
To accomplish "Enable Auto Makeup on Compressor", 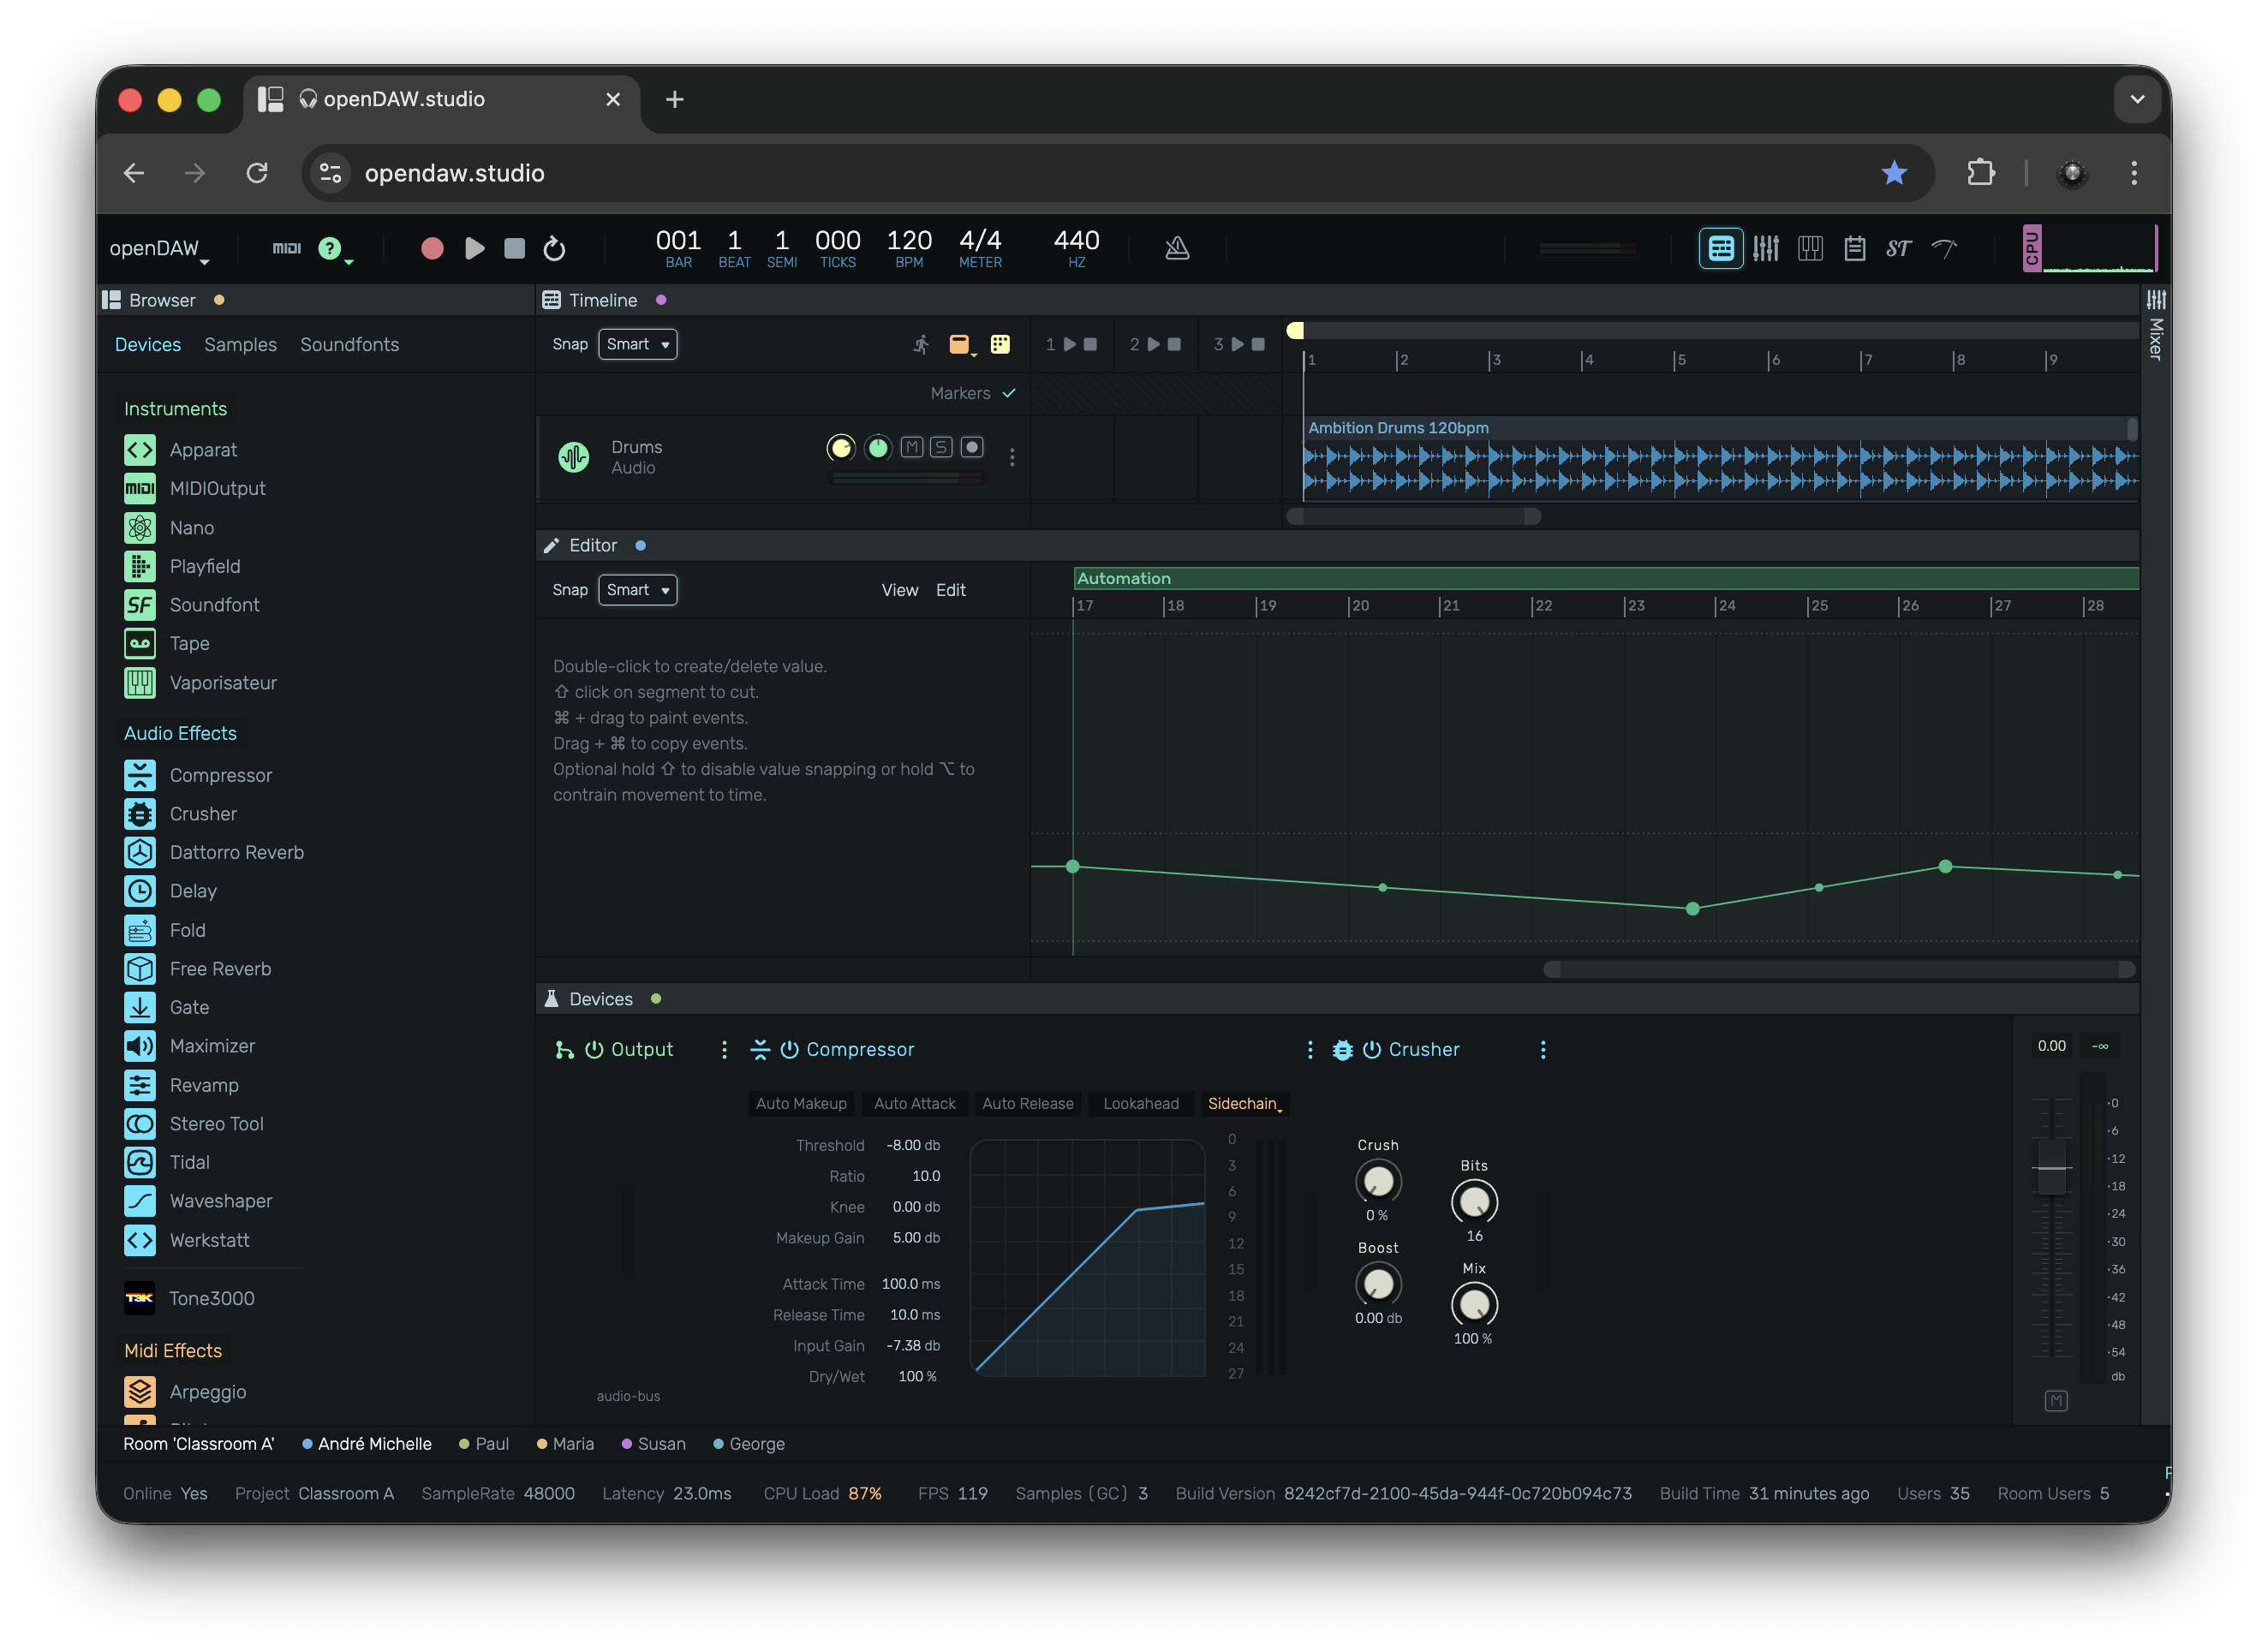I will click(801, 1103).
